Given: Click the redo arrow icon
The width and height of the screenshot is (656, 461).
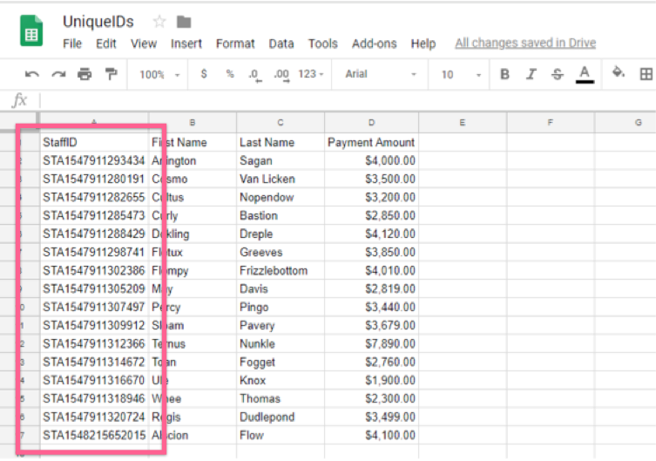Looking at the screenshot, I should tap(58, 75).
